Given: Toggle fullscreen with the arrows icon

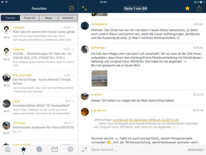Looking at the screenshot, I should (84, 8).
